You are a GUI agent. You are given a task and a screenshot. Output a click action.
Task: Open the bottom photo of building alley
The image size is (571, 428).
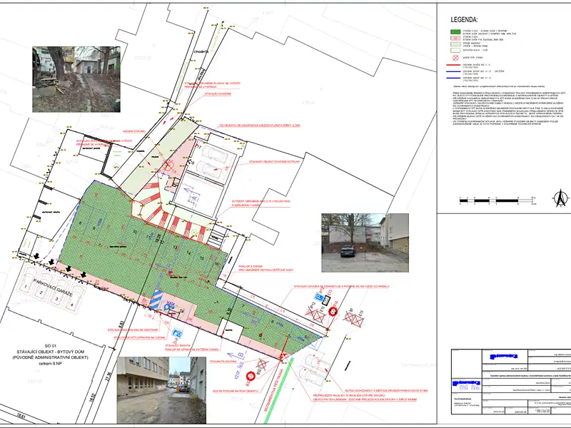coord(161,390)
